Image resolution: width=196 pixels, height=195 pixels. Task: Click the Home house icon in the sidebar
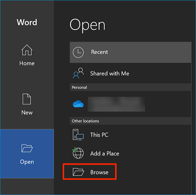pyautogui.click(x=27, y=50)
